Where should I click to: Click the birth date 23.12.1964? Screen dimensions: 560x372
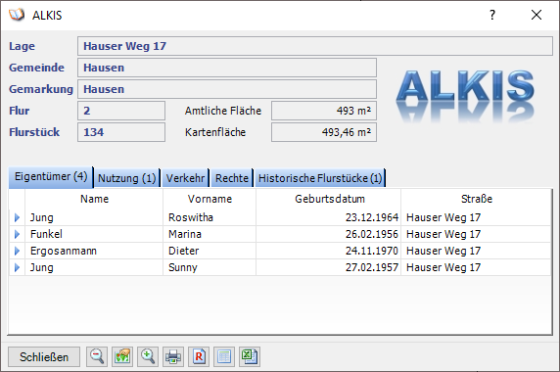point(329,217)
